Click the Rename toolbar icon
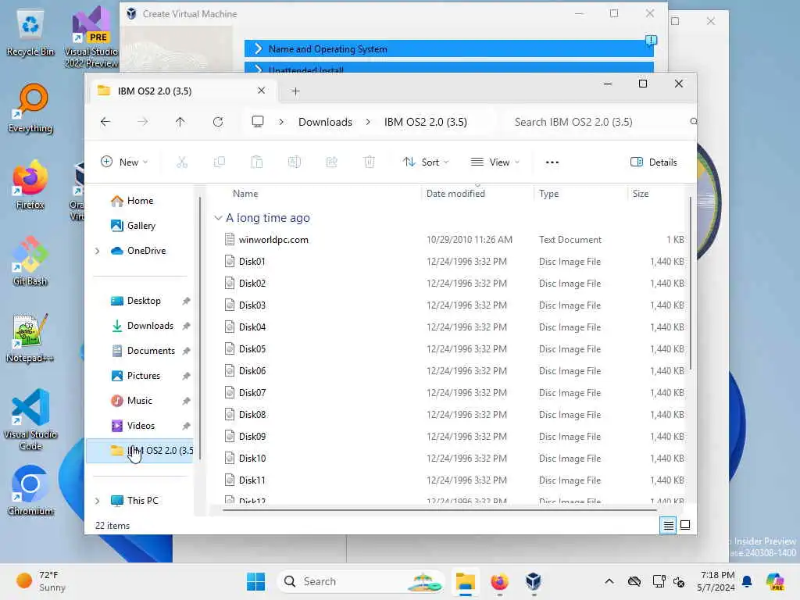This screenshot has height=600, width=800. click(x=295, y=162)
